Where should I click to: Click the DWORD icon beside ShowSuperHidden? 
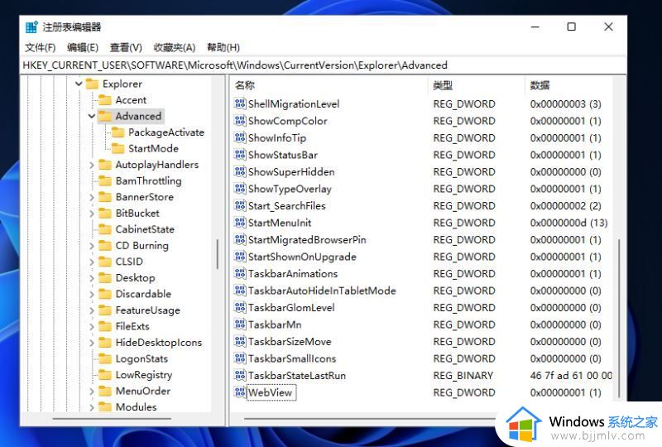(240, 171)
